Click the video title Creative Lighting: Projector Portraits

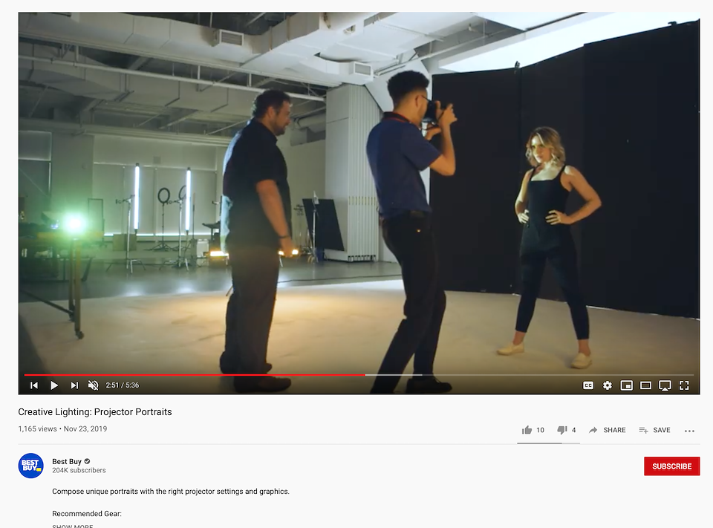tap(95, 411)
